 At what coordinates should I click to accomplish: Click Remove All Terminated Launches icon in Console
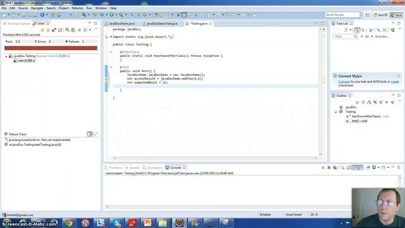click(335, 168)
